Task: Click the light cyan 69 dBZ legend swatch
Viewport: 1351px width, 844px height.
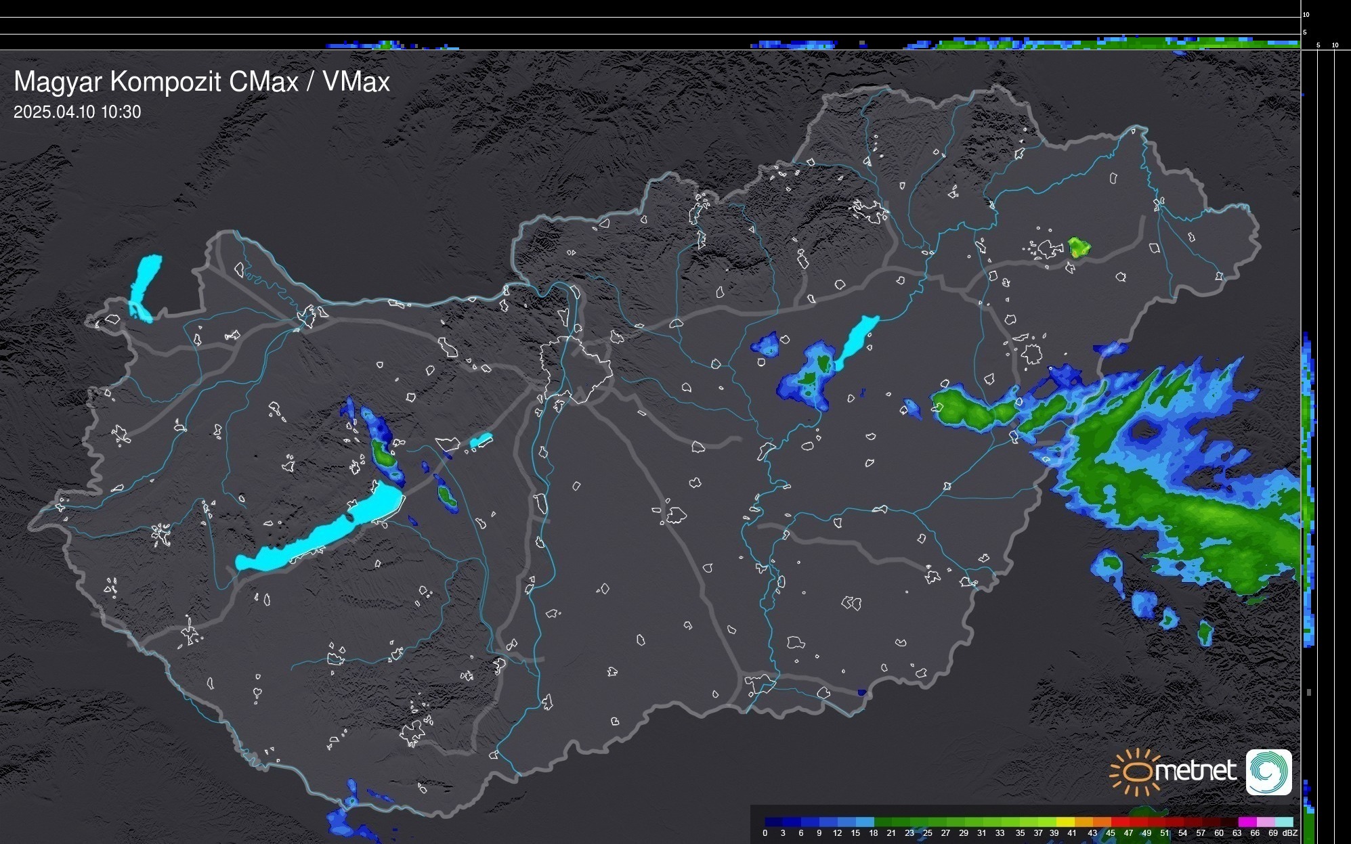Action: 1283,822
